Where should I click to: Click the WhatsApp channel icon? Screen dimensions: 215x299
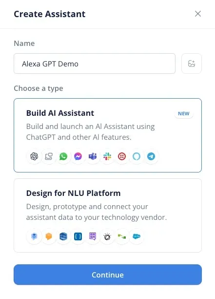[x=63, y=156]
